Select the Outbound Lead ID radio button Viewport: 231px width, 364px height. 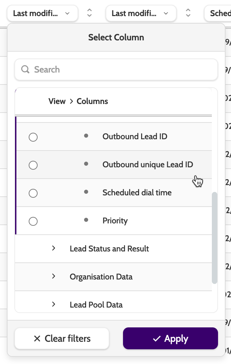coord(33,137)
